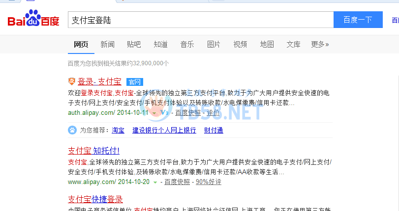Expand dropdown arrow beside www.alipay.com date
Image resolution: width=399 pixels, height=211 pixels.
(x=155, y=183)
